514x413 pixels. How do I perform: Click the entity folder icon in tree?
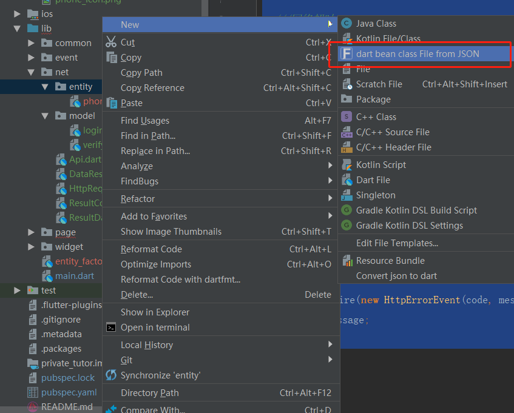(61, 87)
